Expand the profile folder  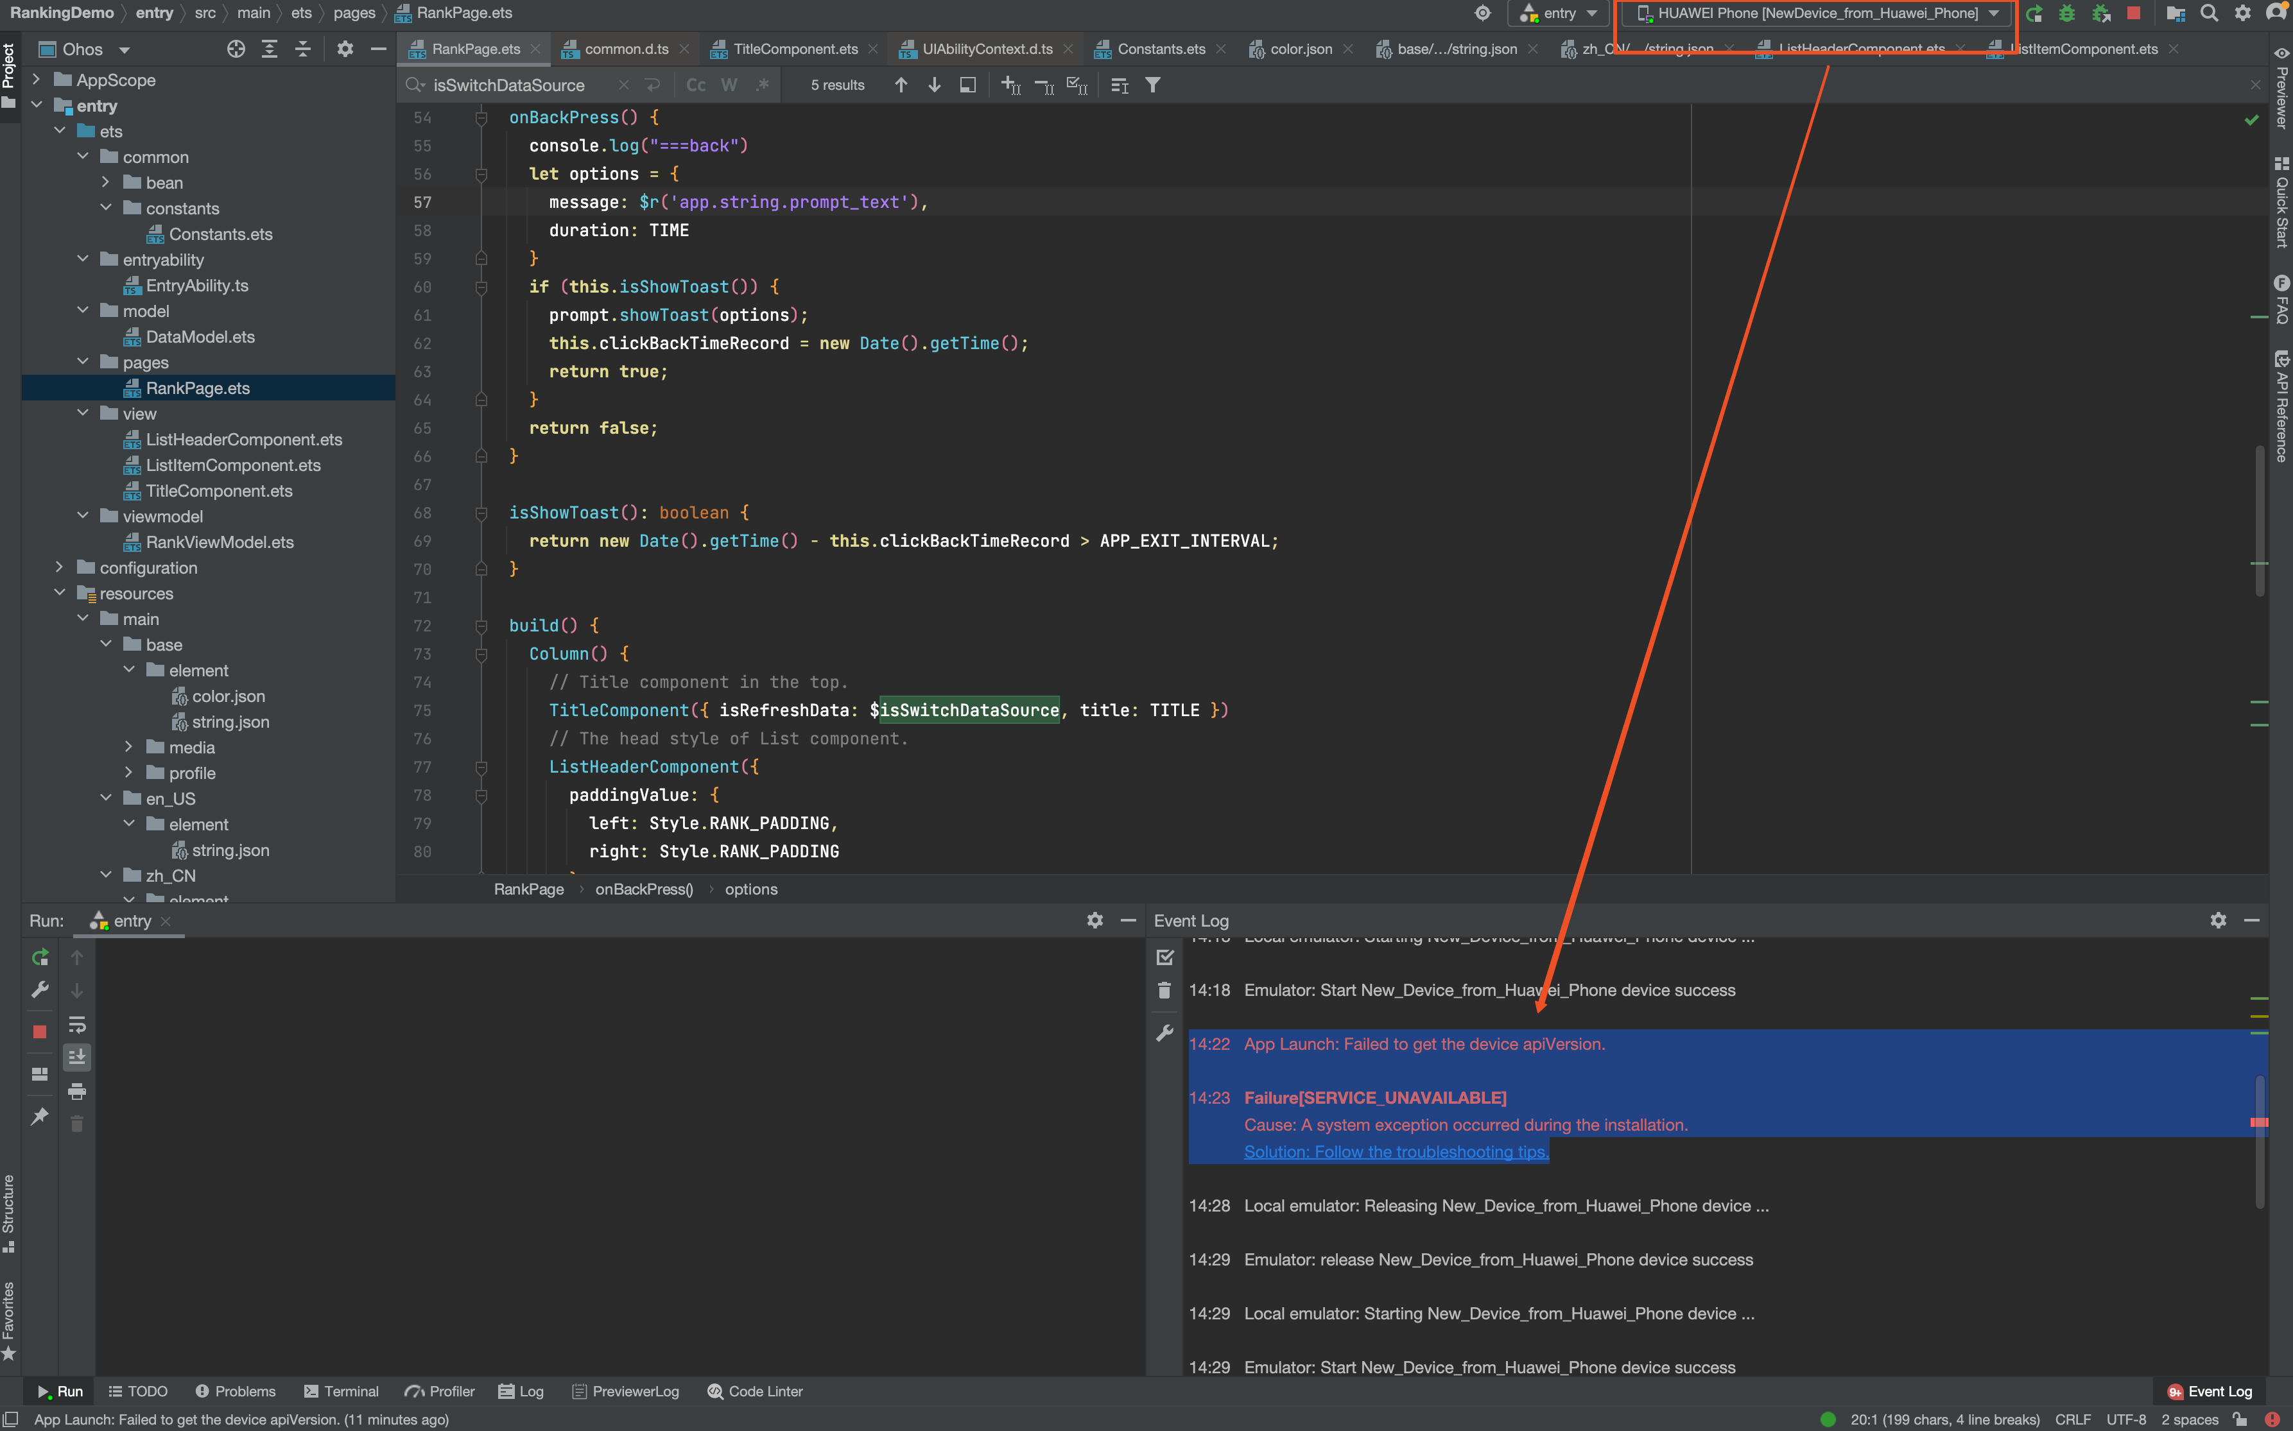[x=129, y=772]
